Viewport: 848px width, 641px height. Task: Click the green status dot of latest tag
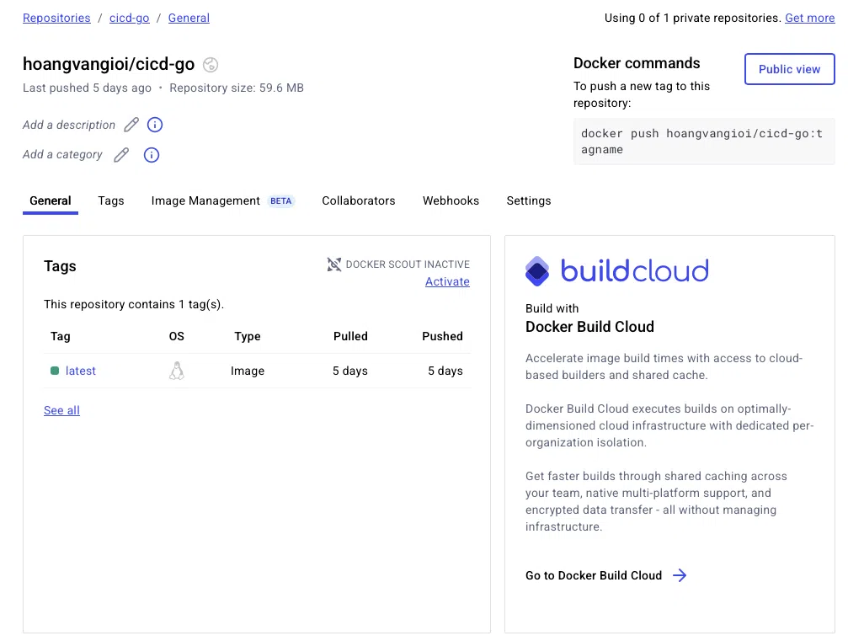[55, 371]
